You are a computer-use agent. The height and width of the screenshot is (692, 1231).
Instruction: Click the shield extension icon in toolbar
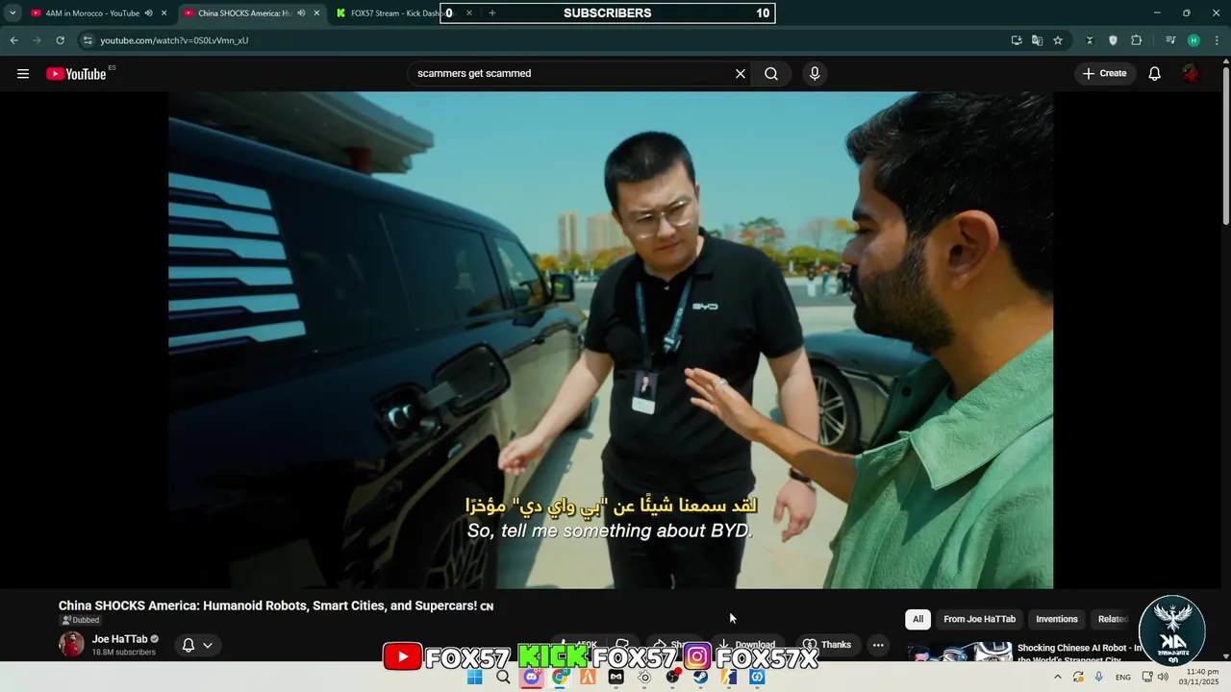click(1114, 40)
